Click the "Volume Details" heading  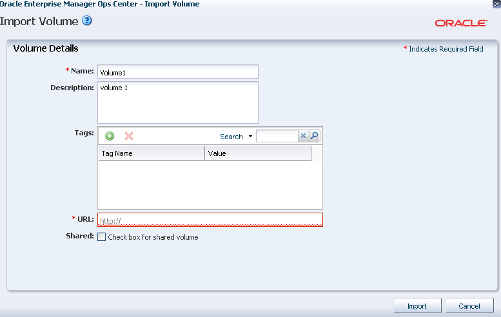tap(46, 48)
